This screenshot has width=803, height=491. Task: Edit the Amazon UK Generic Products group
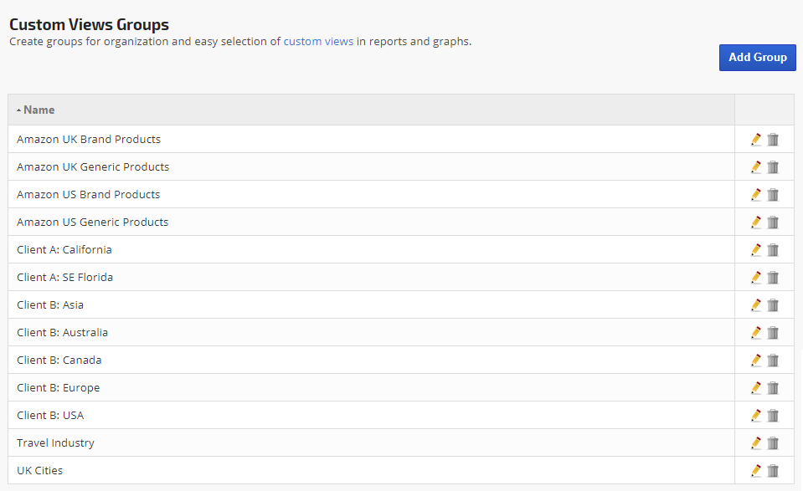pyautogui.click(x=756, y=167)
